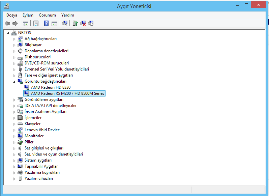Close the Aygıt Yöneticisi window
This screenshot has width=269, height=196.
(x=258, y=5)
